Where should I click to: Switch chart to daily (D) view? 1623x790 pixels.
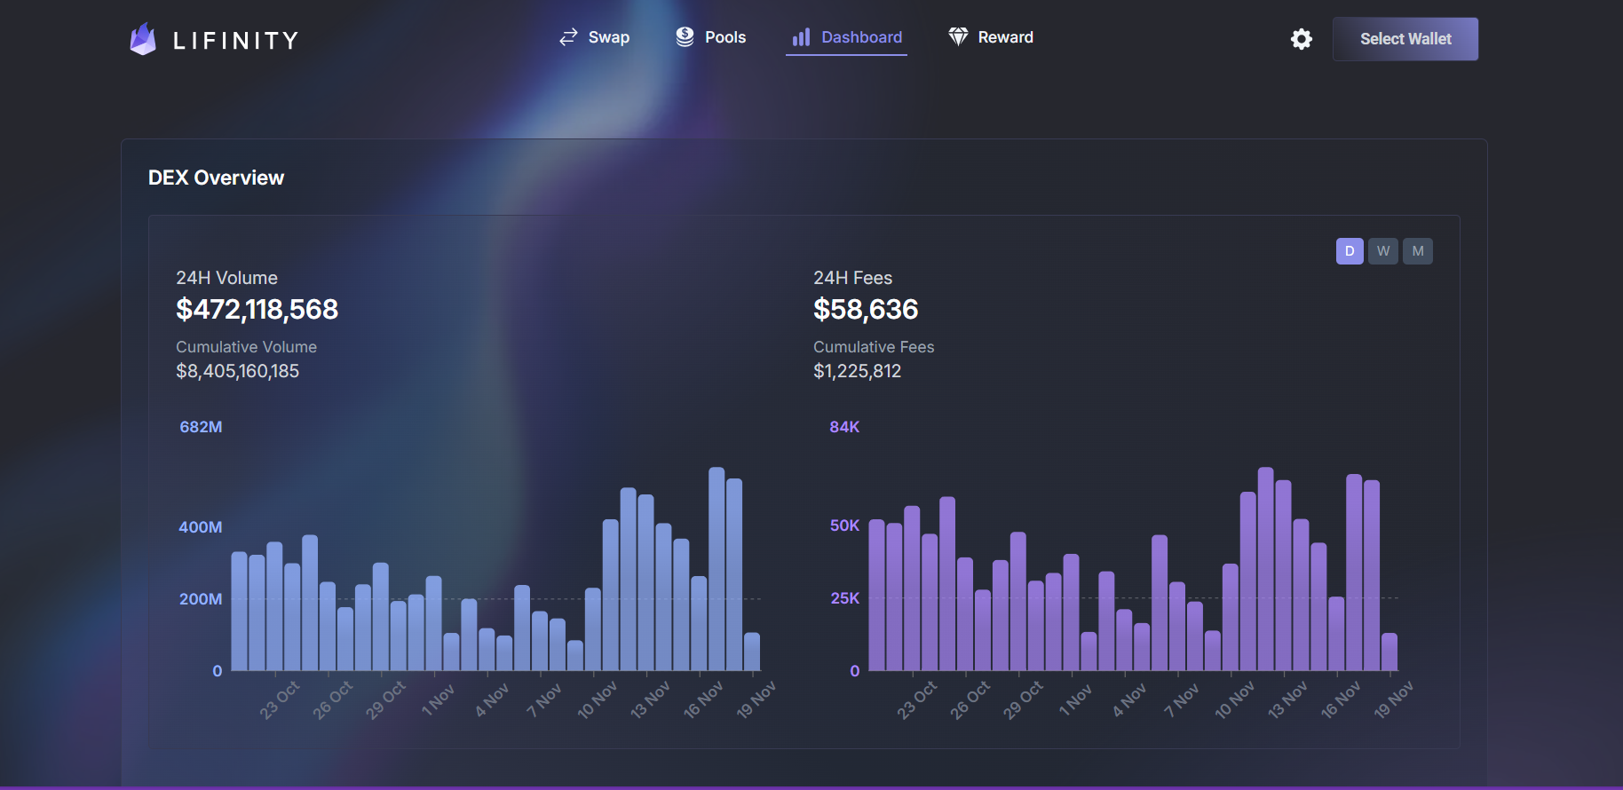pos(1350,251)
